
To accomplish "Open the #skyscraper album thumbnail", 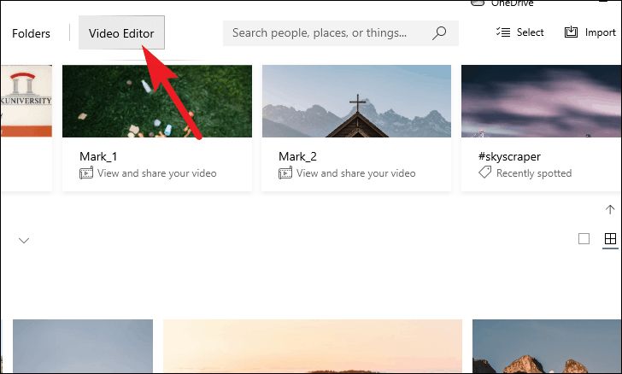I will click(541, 101).
